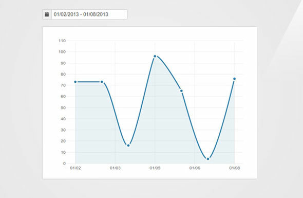Select the last data point at 01/08
Image resolution: width=303 pixels, height=198 pixels.
tap(234, 79)
